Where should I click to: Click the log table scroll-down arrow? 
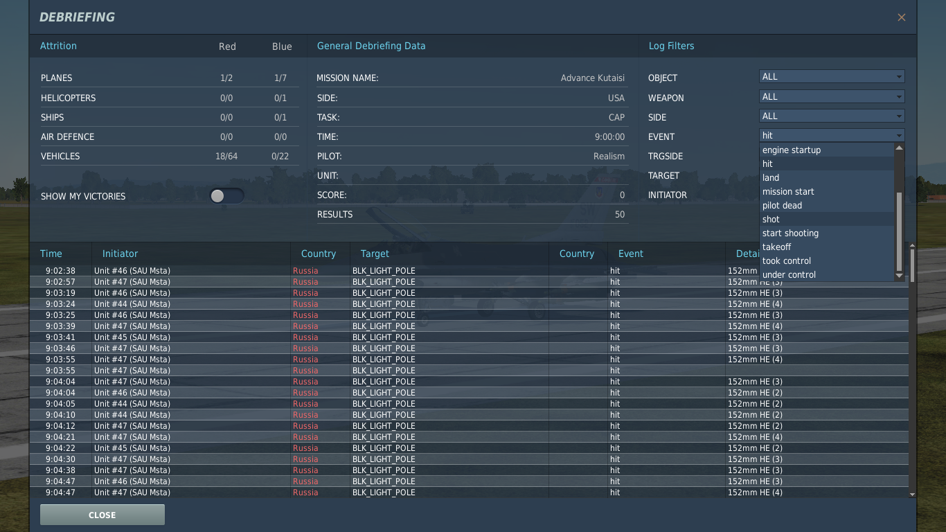912,495
